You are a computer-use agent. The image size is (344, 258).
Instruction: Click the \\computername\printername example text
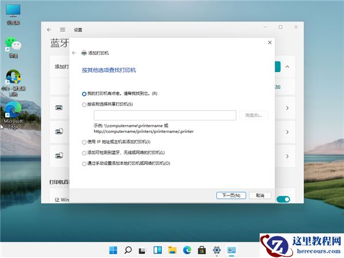134,126
